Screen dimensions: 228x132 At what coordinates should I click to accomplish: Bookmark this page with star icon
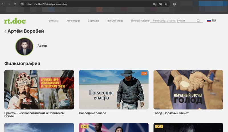(x=166, y=4)
